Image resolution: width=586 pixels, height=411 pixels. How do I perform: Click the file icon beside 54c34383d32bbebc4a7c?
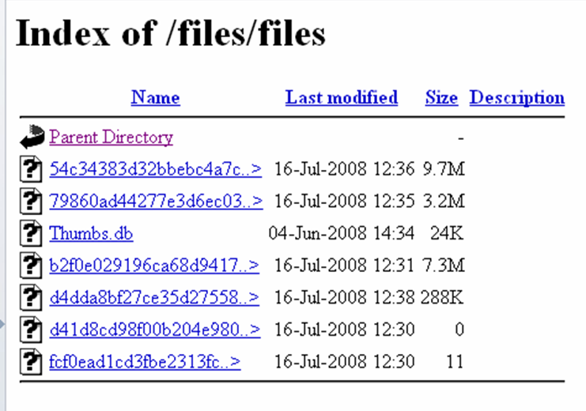[32, 168]
